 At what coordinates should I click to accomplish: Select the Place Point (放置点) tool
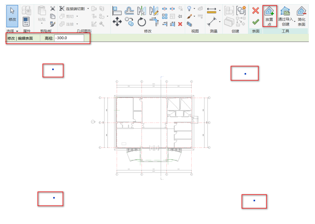click(269, 16)
